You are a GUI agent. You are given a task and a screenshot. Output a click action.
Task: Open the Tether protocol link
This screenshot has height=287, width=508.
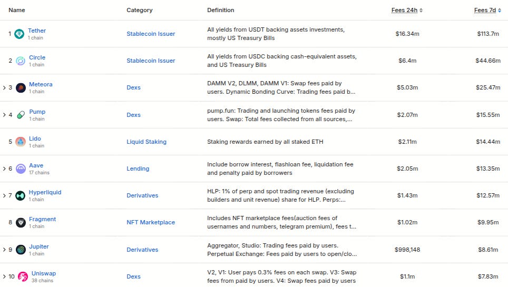[x=36, y=31]
